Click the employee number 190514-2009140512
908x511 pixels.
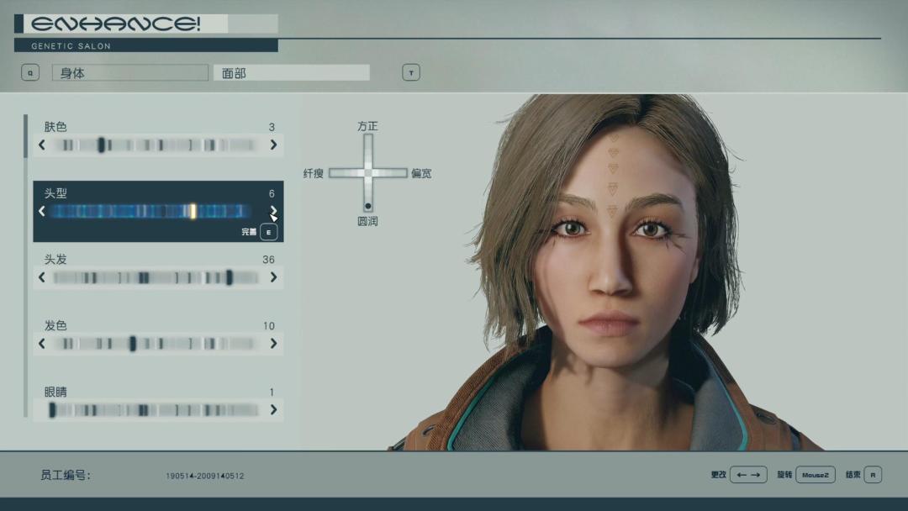coord(205,476)
